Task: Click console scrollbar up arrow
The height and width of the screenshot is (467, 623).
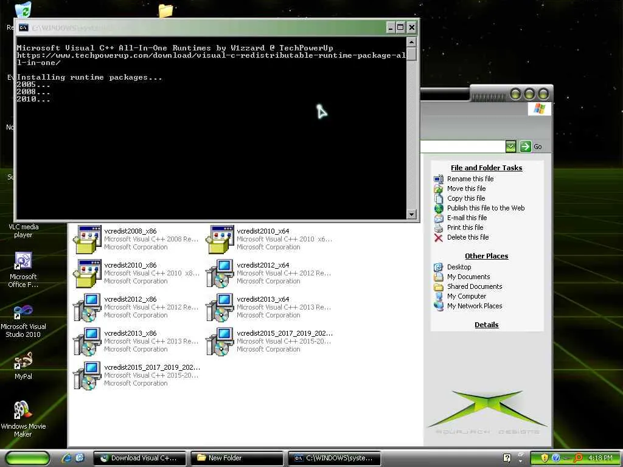Action: click(x=412, y=42)
